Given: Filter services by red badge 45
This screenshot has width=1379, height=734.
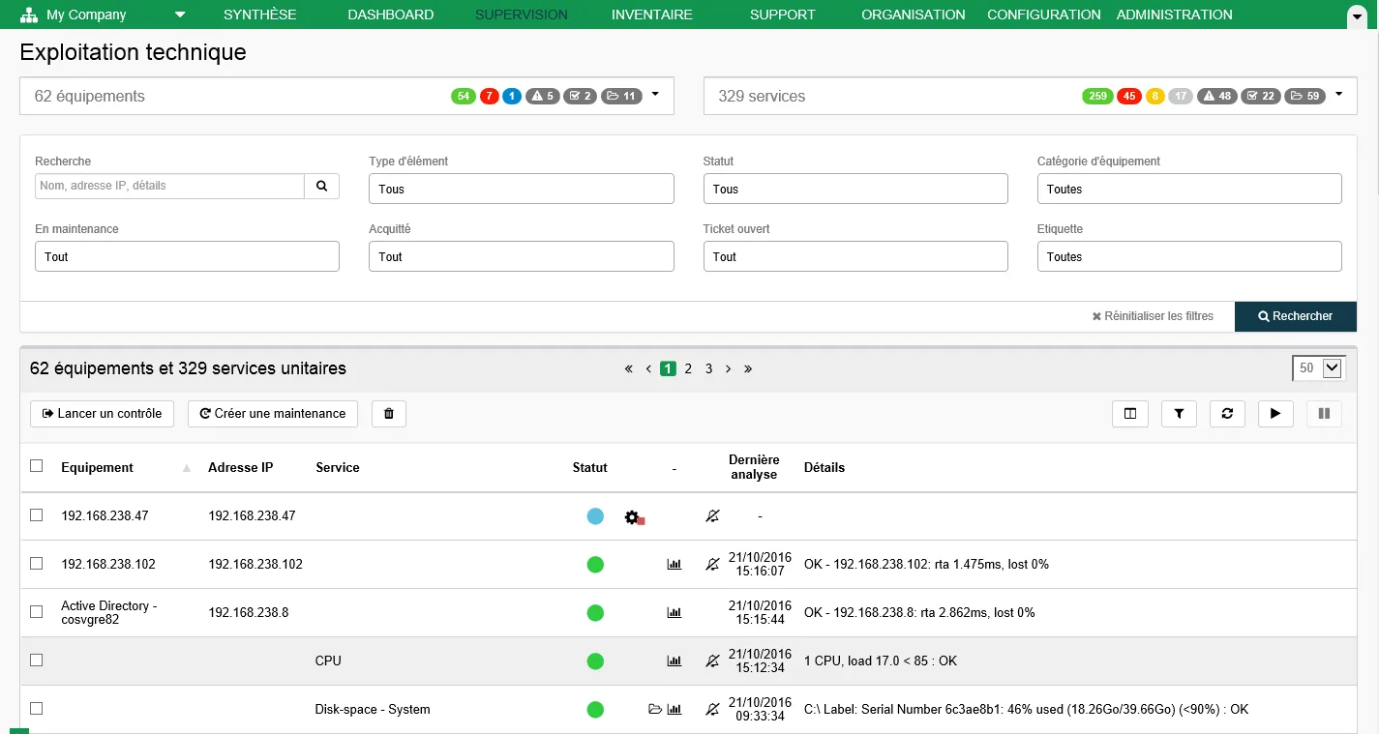Looking at the screenshot, I should (1129, 97).
